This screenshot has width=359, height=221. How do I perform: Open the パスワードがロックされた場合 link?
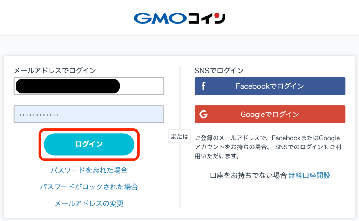coord(89,187)
